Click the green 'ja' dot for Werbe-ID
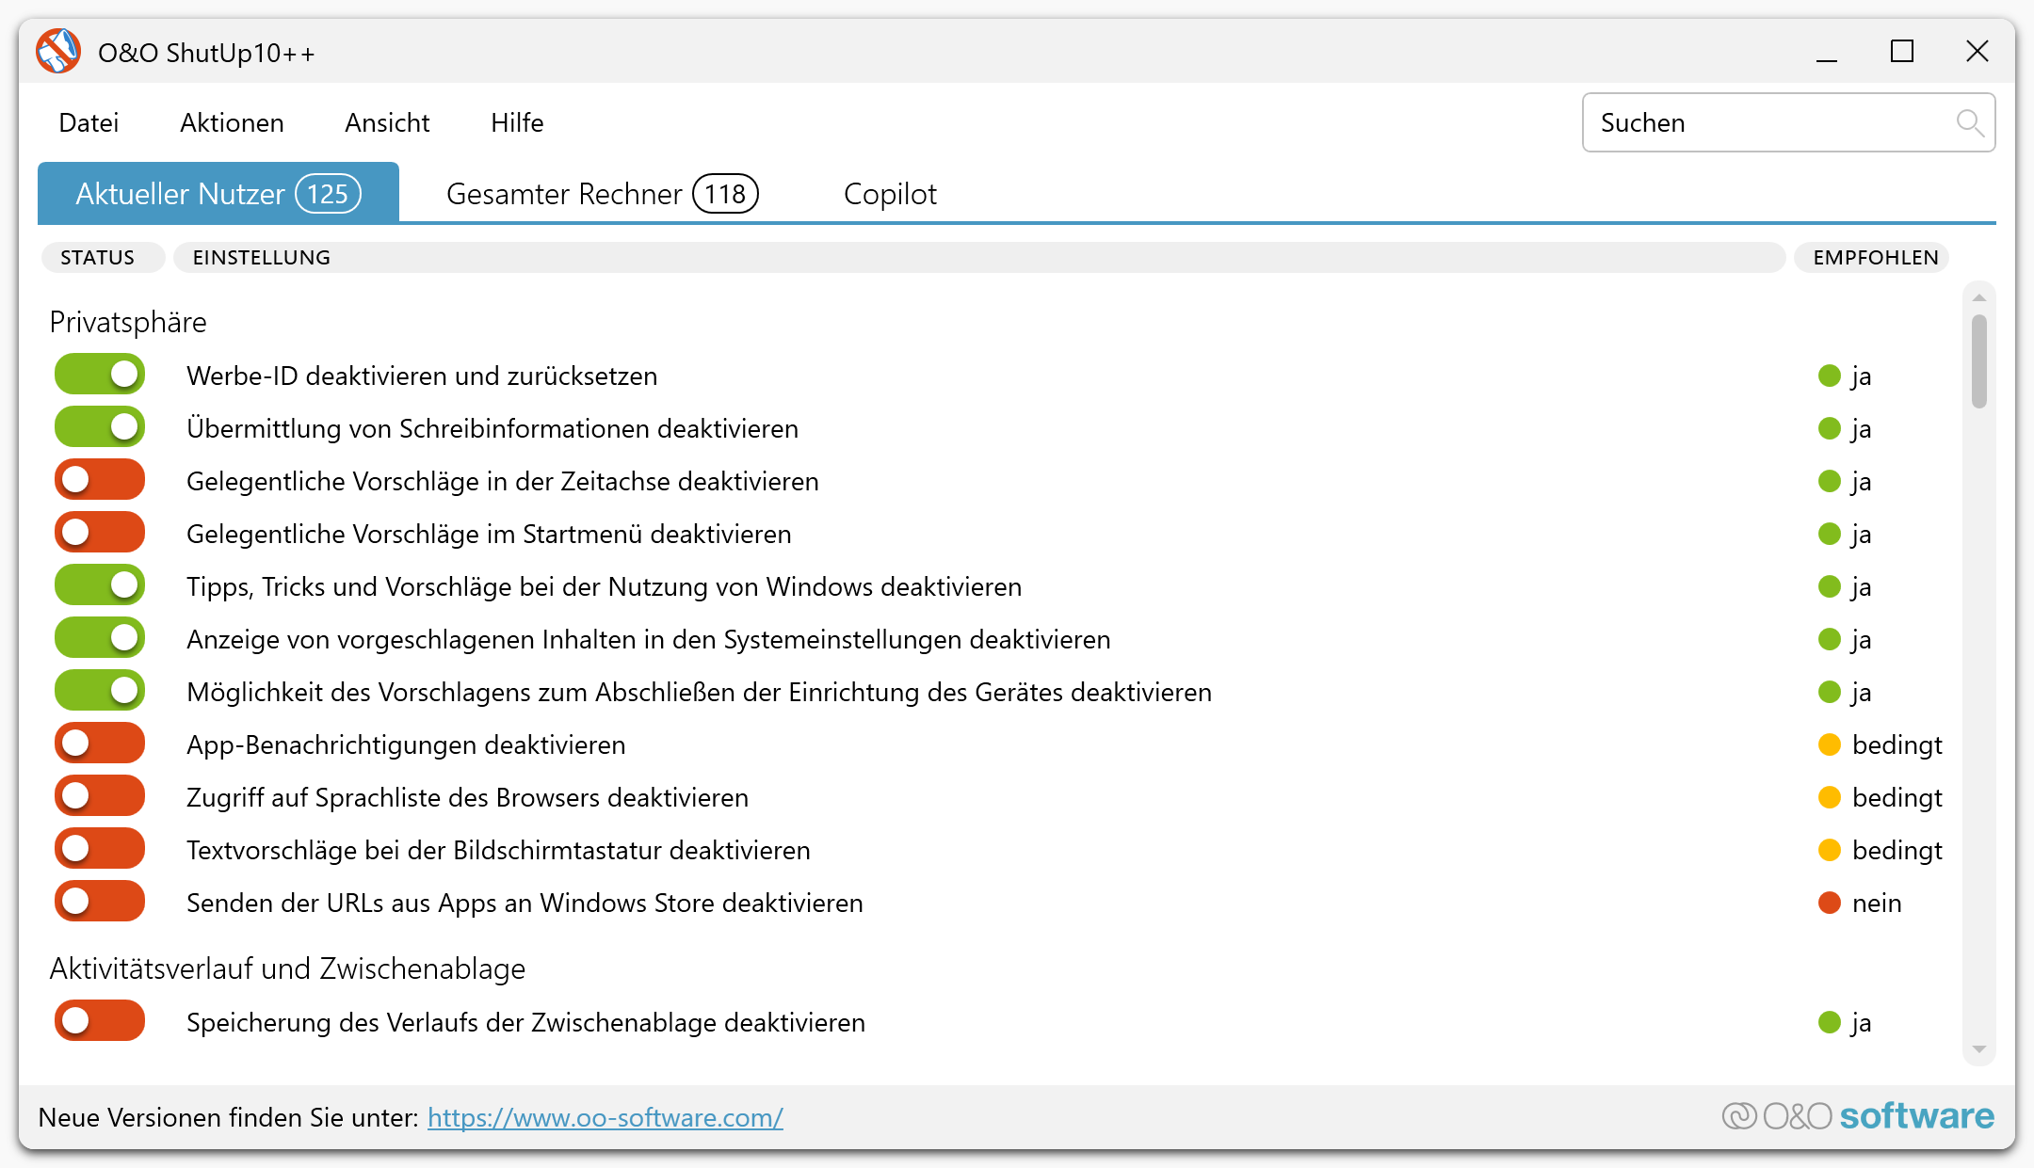 pos(1829,376)
